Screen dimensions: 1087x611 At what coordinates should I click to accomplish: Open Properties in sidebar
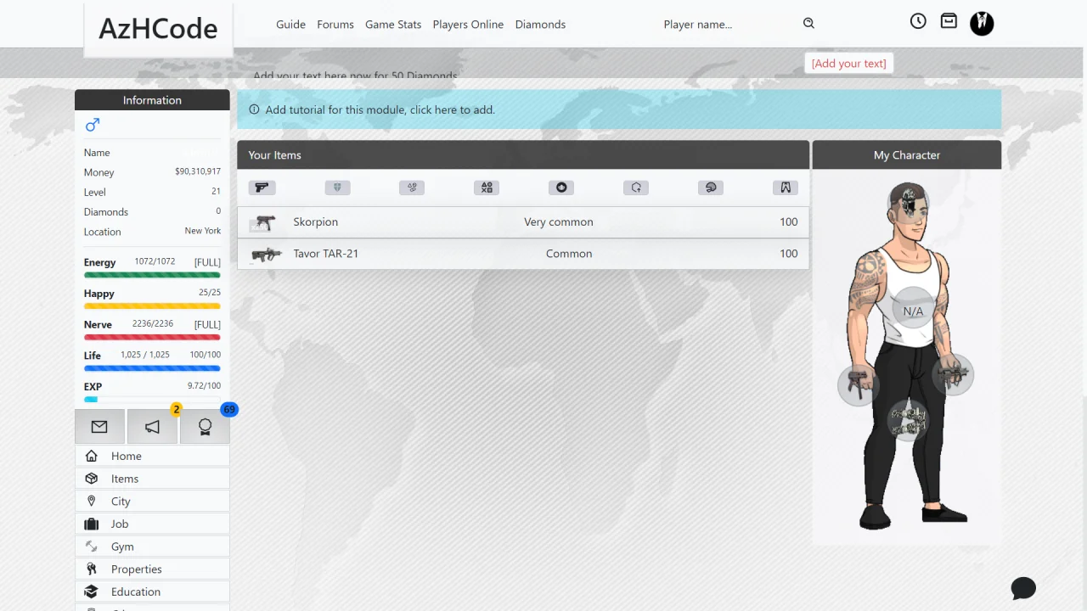click(x=152, y=569)
